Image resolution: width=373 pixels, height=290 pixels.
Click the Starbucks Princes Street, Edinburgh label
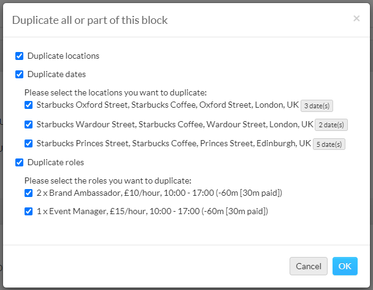click(174, 144)
